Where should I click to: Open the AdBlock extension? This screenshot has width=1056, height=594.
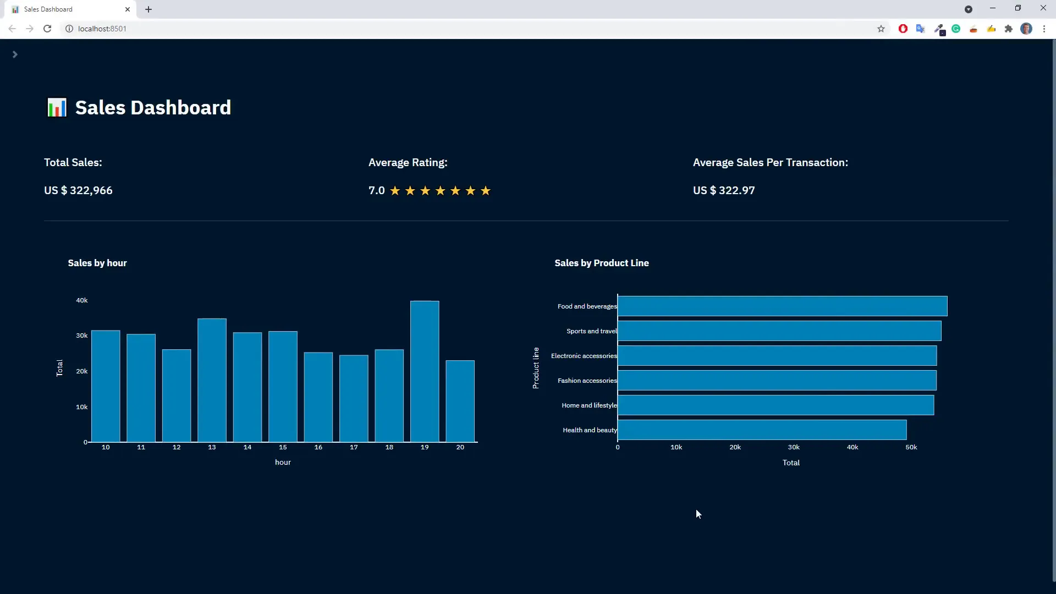tap(904, 29)
